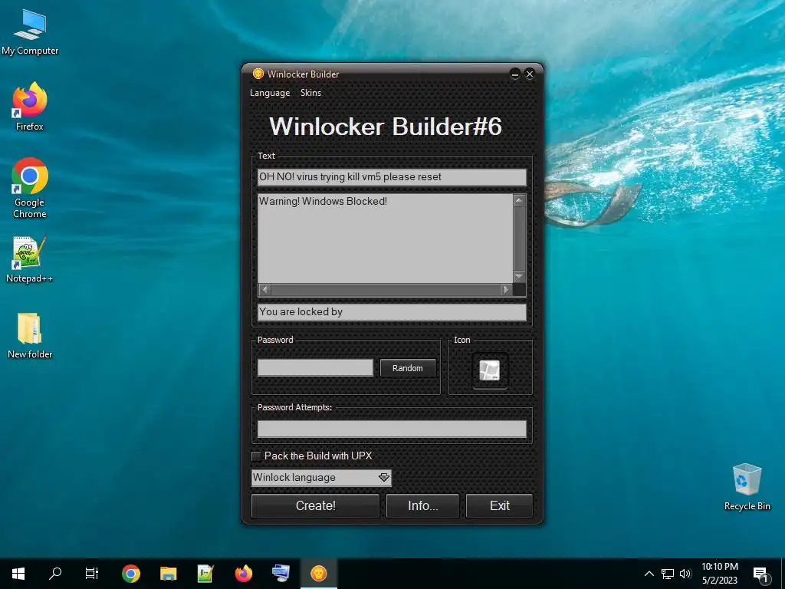Screen dimensions: 785x589
Task: Select the Firefox desktop shortcut
Action: [30, 106]
